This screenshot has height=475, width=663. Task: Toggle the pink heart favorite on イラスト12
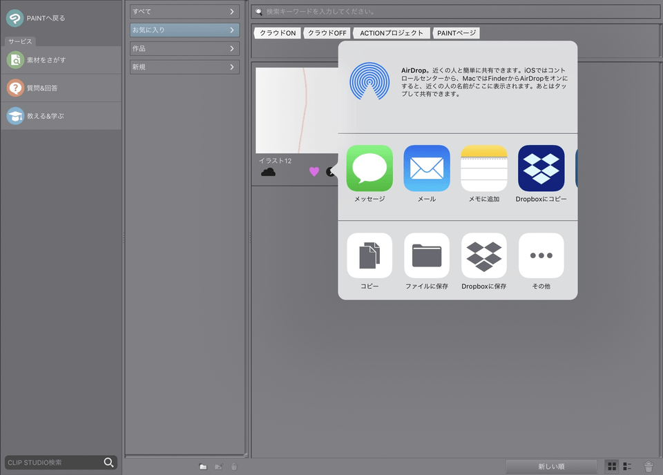[314, 172]
